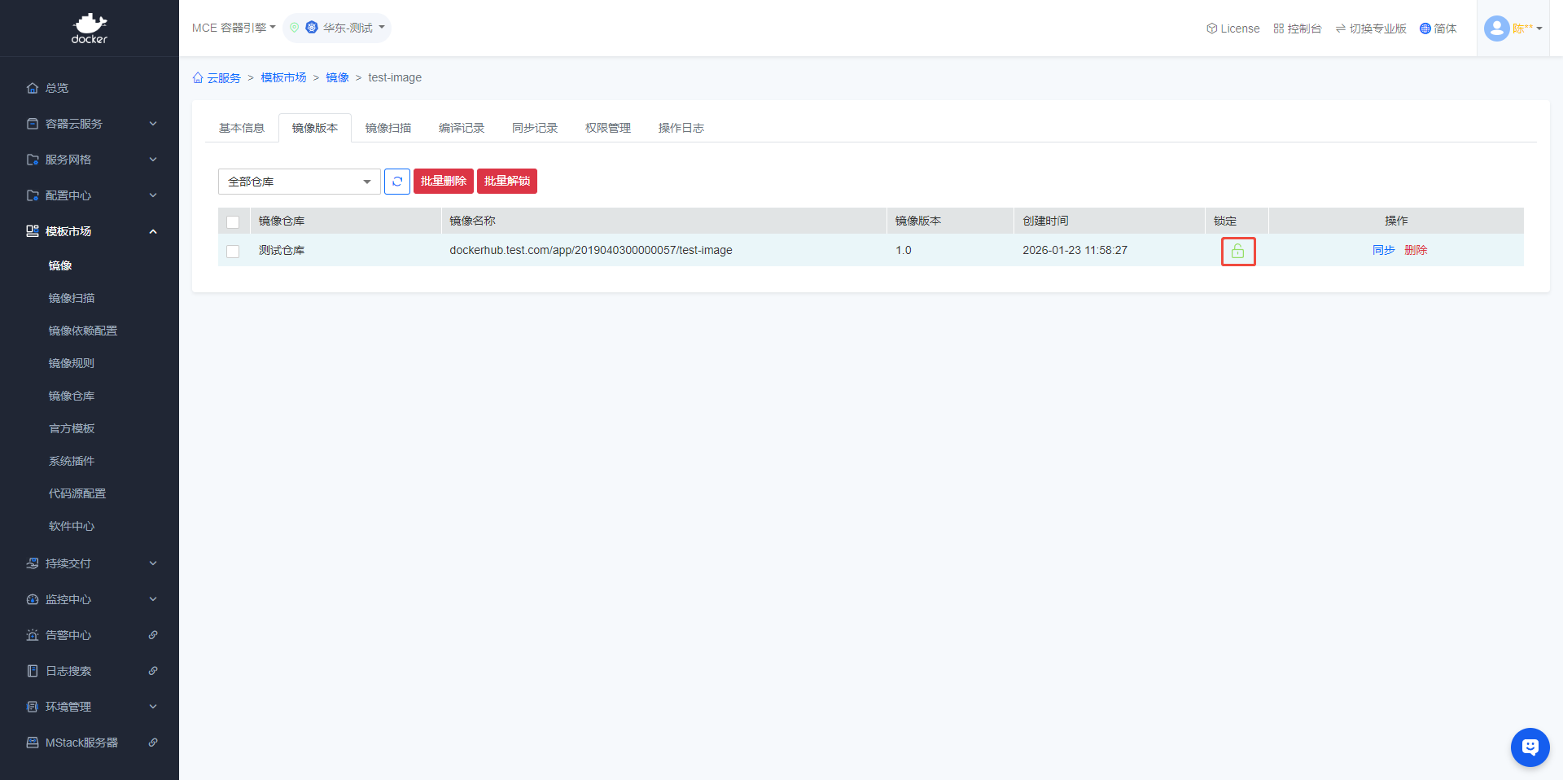Image resolution: width=1563 pixels, height=780 pixels.
Task: Click the 批量删除 button
Action: [444, 181]
